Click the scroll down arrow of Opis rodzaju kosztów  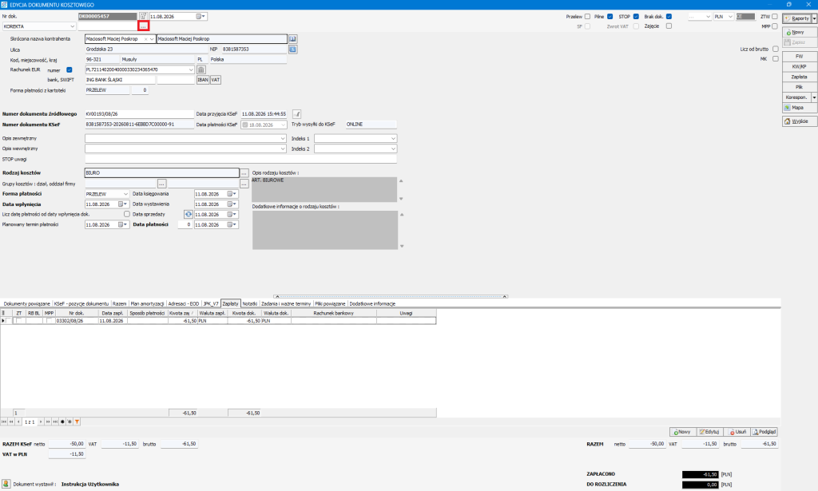401,199
